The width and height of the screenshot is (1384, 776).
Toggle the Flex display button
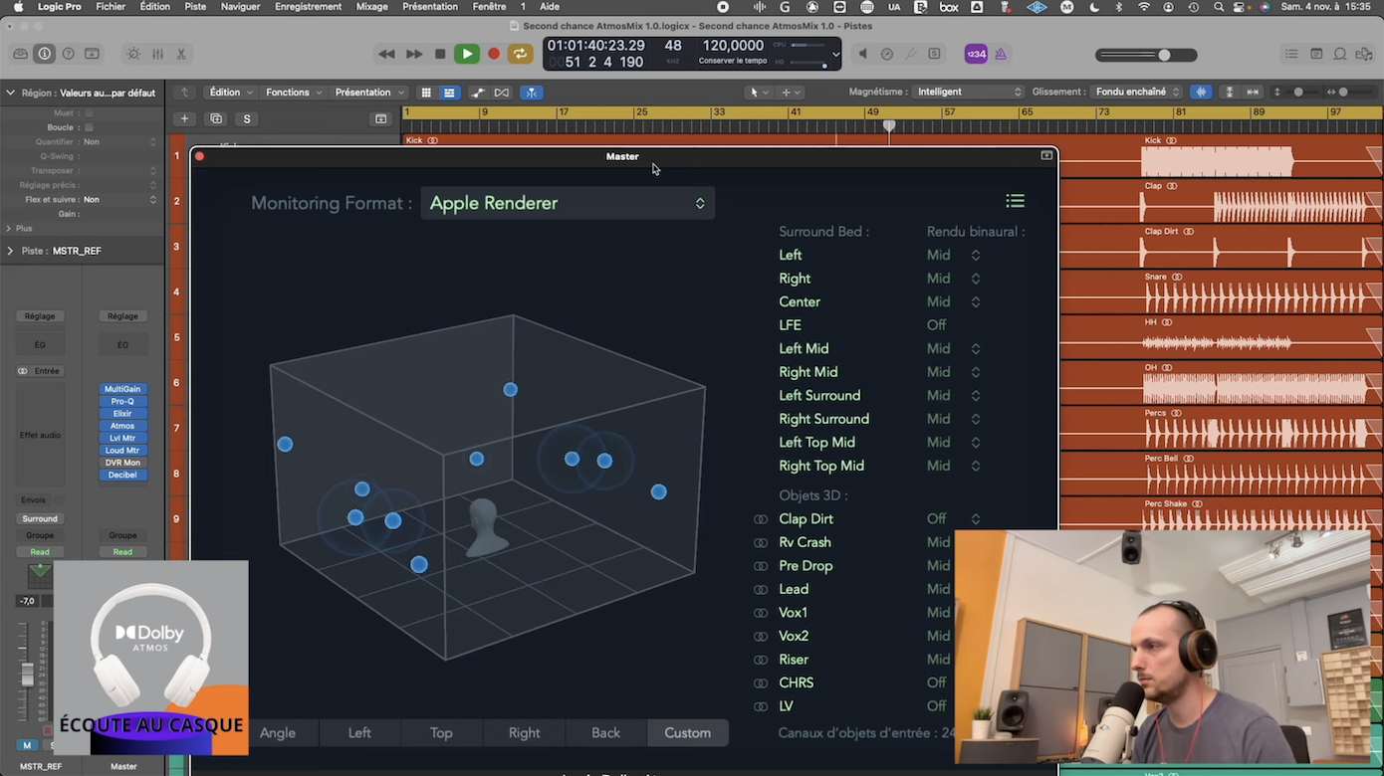click(502, 93)
